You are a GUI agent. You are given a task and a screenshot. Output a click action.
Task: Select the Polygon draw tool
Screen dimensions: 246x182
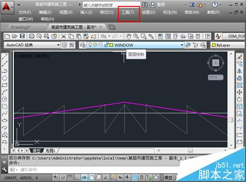coord(4,78)
